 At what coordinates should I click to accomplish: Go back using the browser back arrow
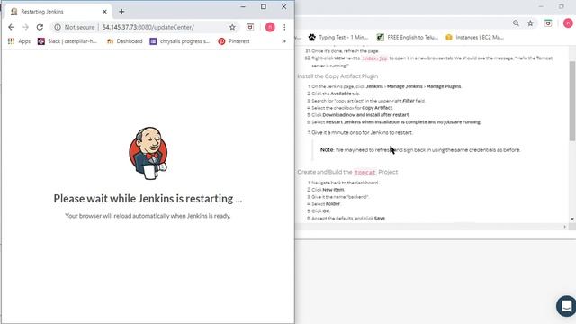(x=12, y=27)
